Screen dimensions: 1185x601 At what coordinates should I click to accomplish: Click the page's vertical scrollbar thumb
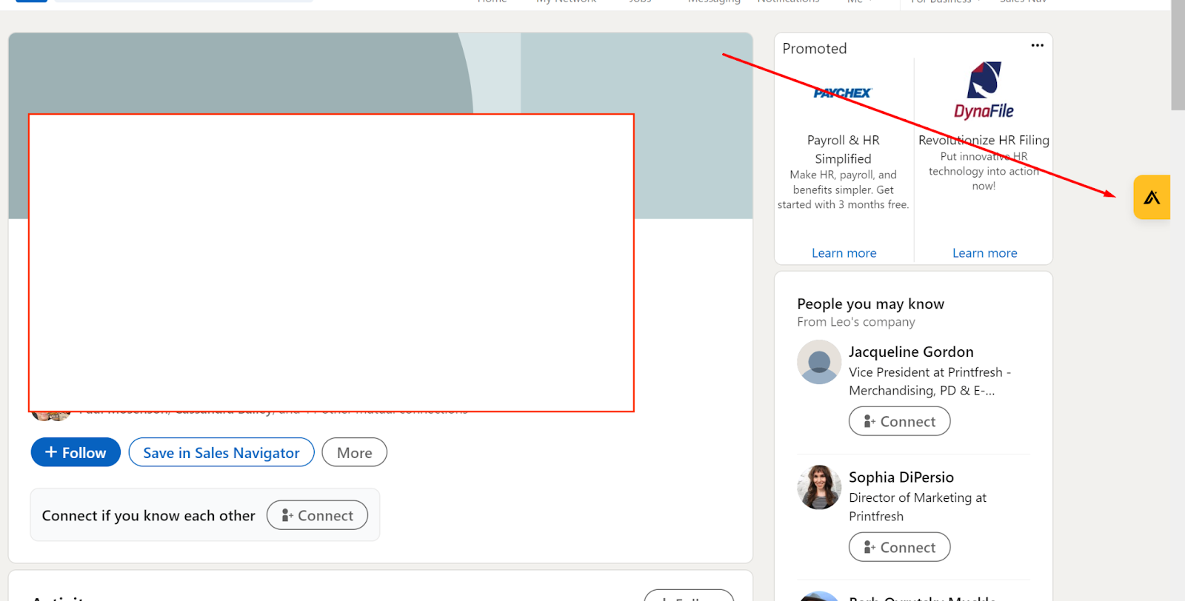1178,56
